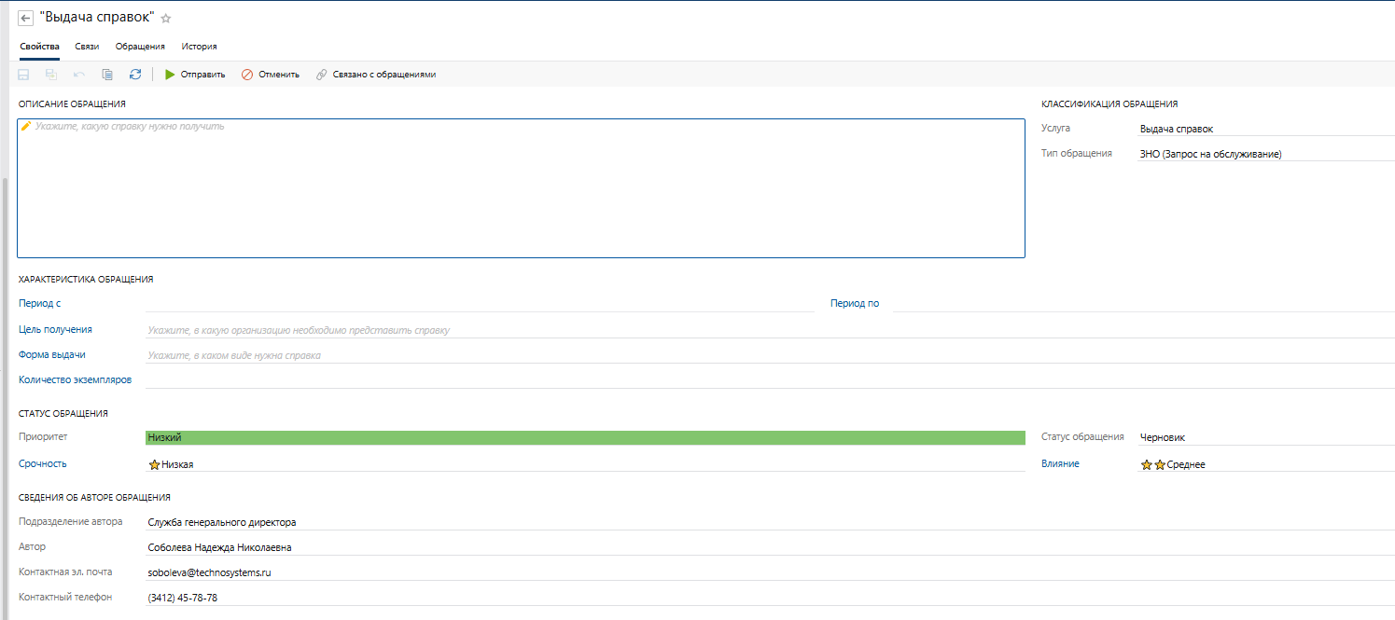Mark "Выдача справок" as favorite with the star
This screenshot has width=1395, height=620.
(x=166, y=19)
